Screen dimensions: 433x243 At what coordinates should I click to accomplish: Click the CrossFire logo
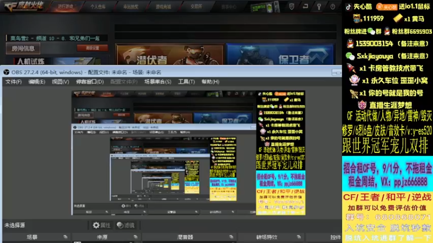tap(24, 6)
